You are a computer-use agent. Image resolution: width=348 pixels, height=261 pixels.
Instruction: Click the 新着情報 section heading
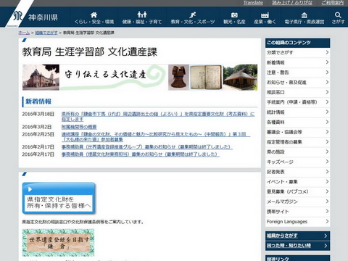pyautogui.click(x=38, y=101)
